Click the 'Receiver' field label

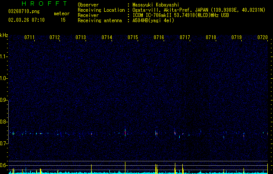[x=88, y=15]
